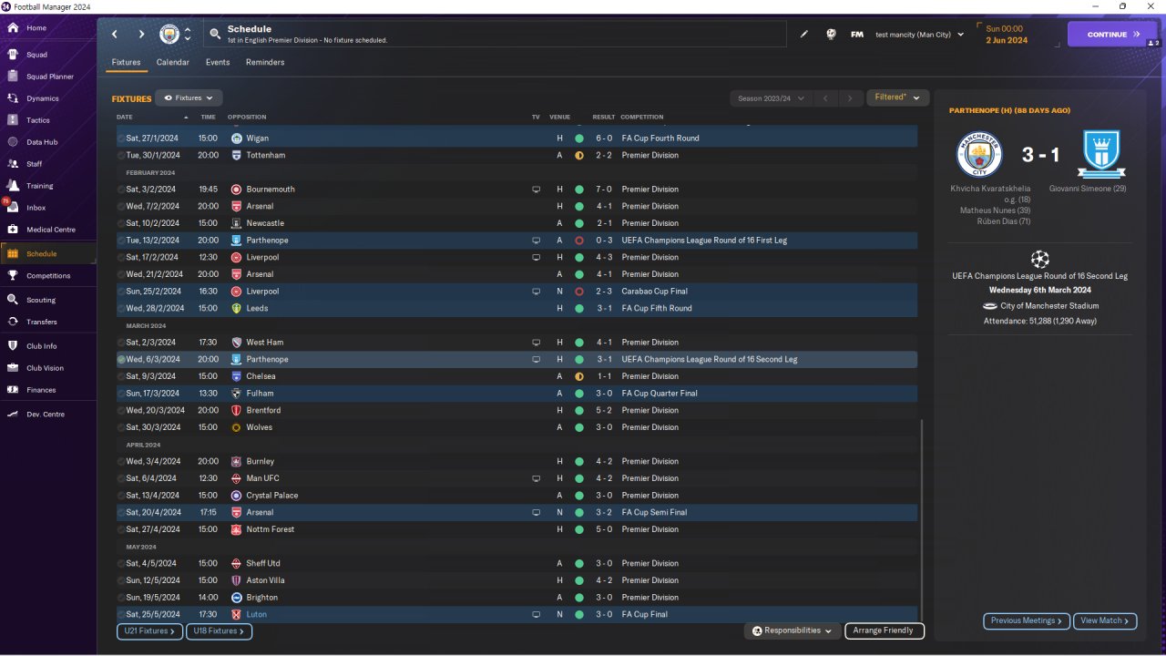Switch to the Fixtures tab
The height and width of the screenshot is (656, 1166).
click(x=126, y=63)
